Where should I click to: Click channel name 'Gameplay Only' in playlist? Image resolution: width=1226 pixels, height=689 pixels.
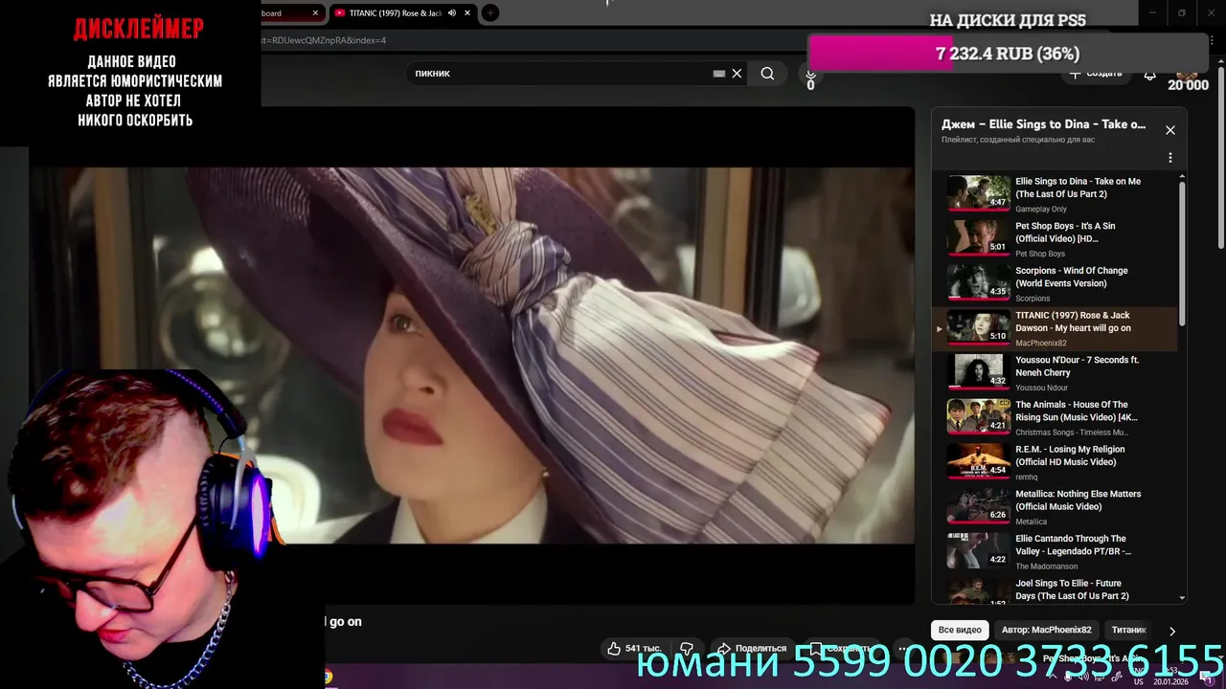tap(1041, 209)
